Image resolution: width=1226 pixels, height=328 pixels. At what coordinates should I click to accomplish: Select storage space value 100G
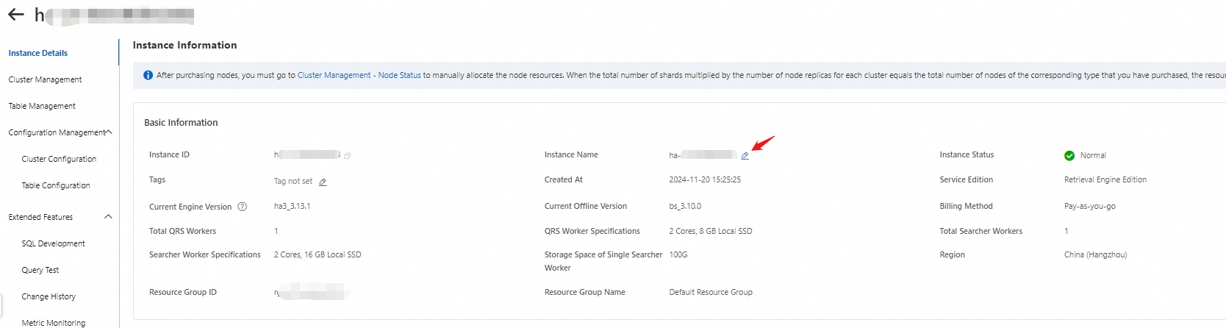pyautogui.click(x=678, y=254)
